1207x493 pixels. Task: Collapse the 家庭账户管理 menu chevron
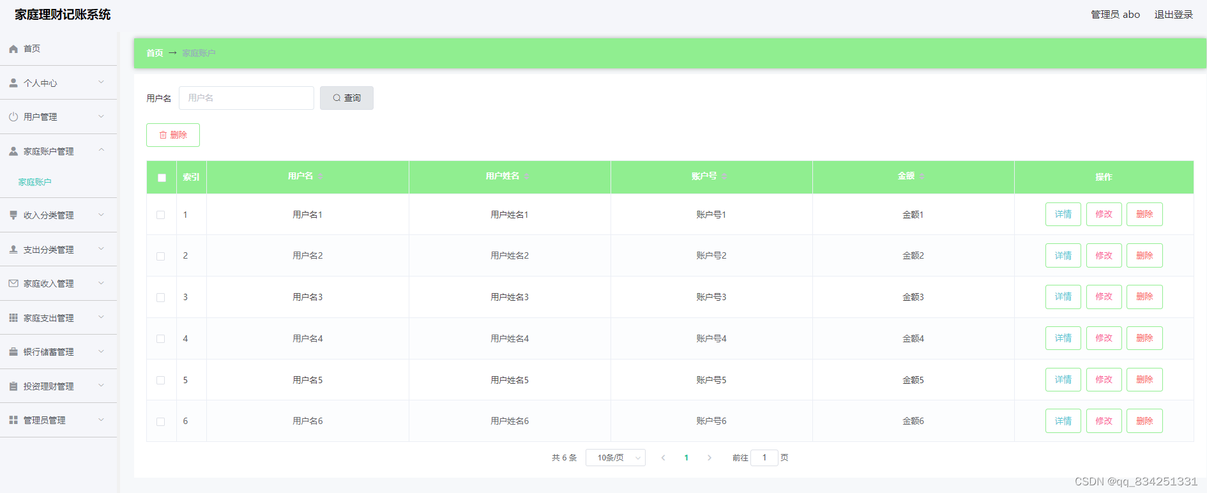[x=101, y=151]
